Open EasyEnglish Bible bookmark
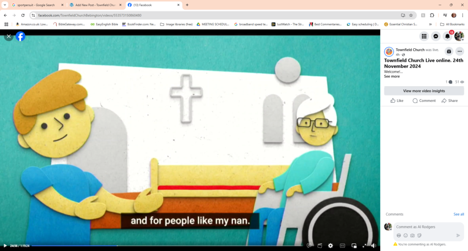 [104, 25]
